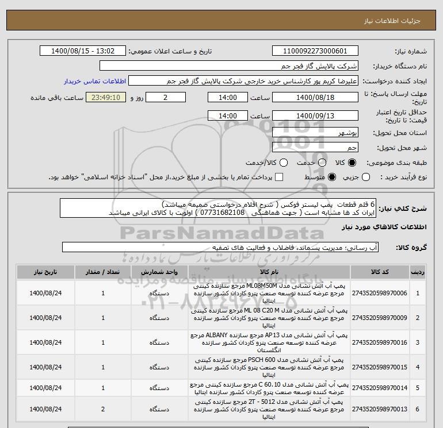This screenshot has width=443, height=428.
Task: Open buyer contact info link اطلاعات تماس خریدار
Action: [x=95, y=81]
